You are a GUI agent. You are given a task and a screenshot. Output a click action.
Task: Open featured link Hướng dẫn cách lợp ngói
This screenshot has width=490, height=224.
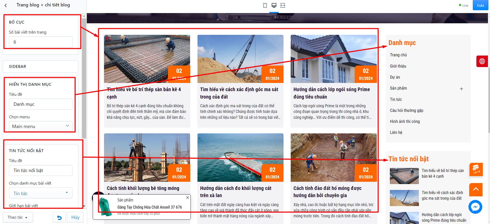pos(444,217)
